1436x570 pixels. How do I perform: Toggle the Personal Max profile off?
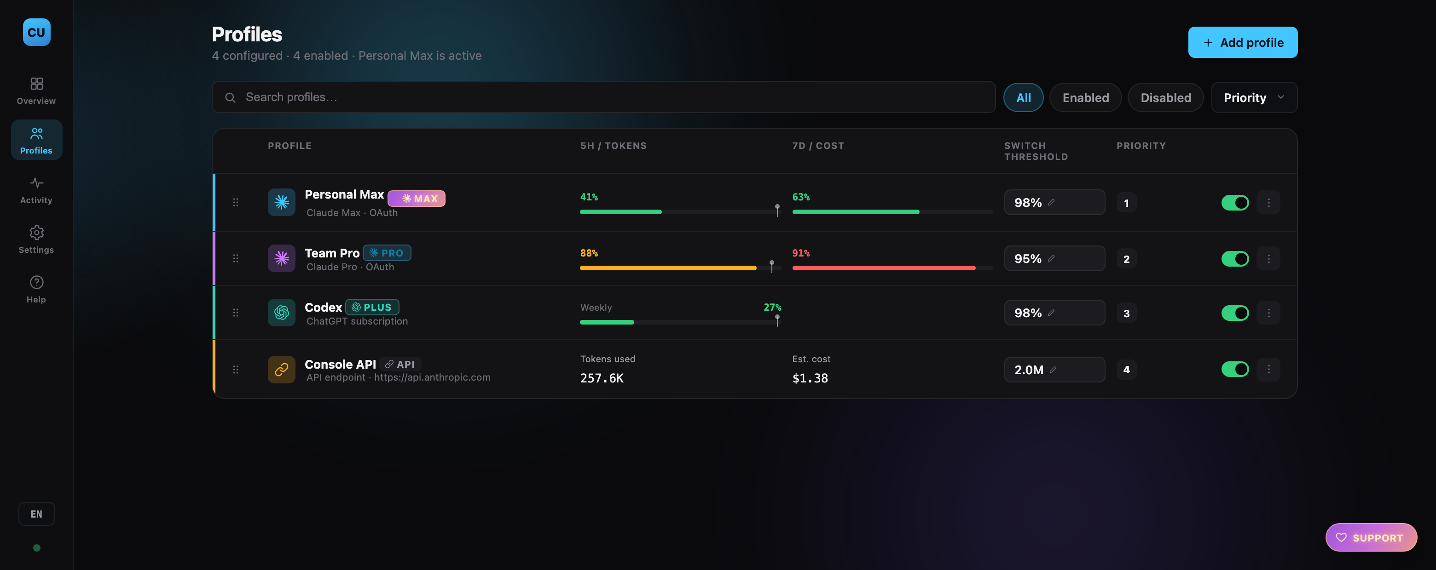1235,203
